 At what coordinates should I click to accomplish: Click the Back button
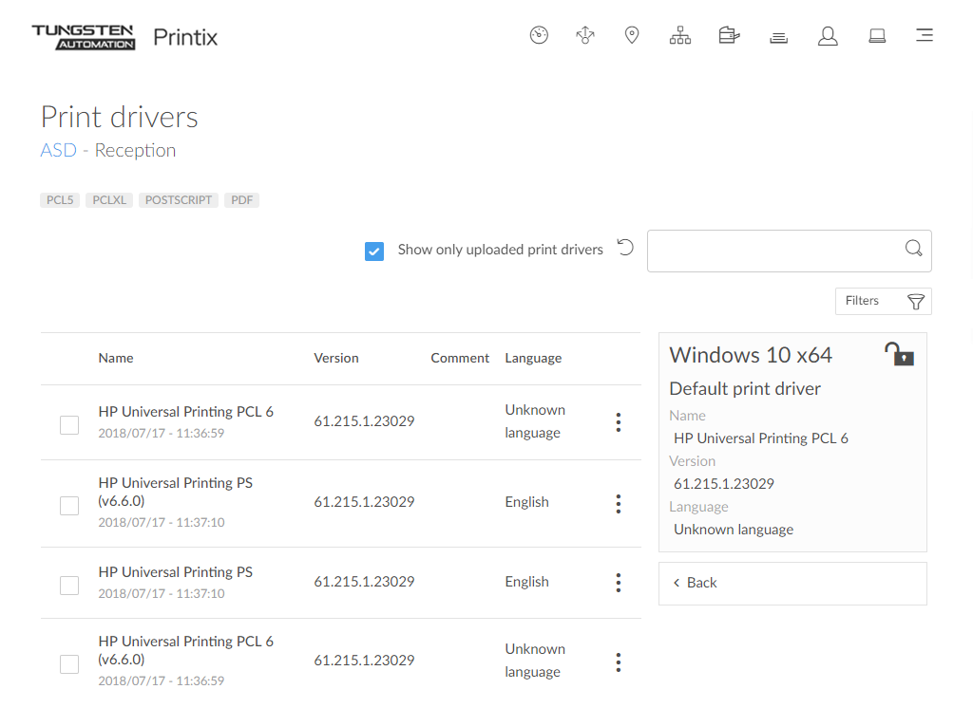pos(792,583)
